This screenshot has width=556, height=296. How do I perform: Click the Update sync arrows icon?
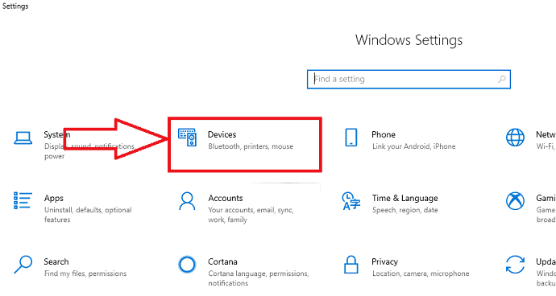[x=515, y=265]
